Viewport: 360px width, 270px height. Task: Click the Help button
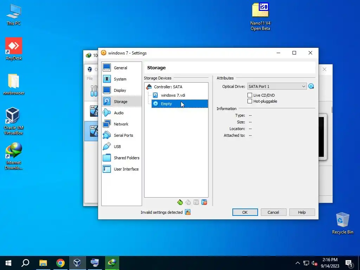coord(302,212)
